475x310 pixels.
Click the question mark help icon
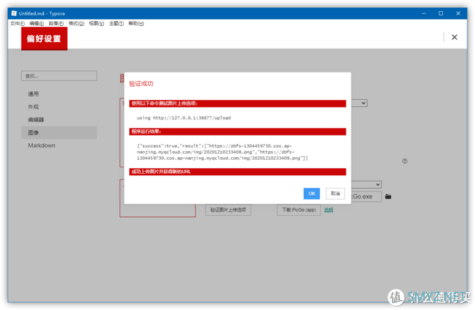click(404, 161)
